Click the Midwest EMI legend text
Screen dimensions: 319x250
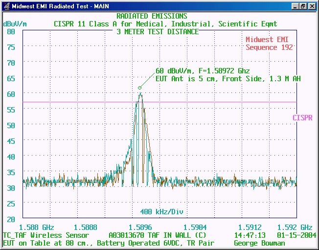coord(269,40)
